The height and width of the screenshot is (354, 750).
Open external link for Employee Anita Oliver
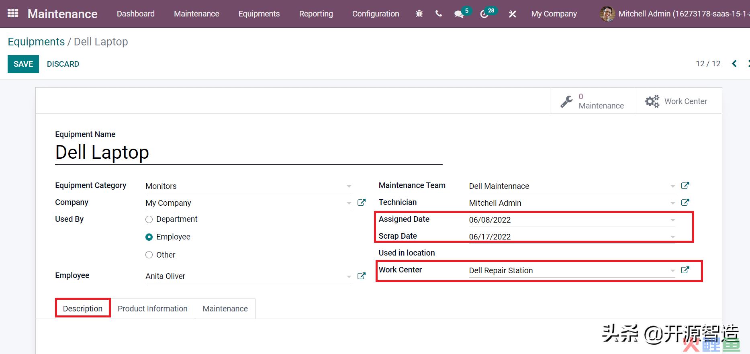[362, 276]
